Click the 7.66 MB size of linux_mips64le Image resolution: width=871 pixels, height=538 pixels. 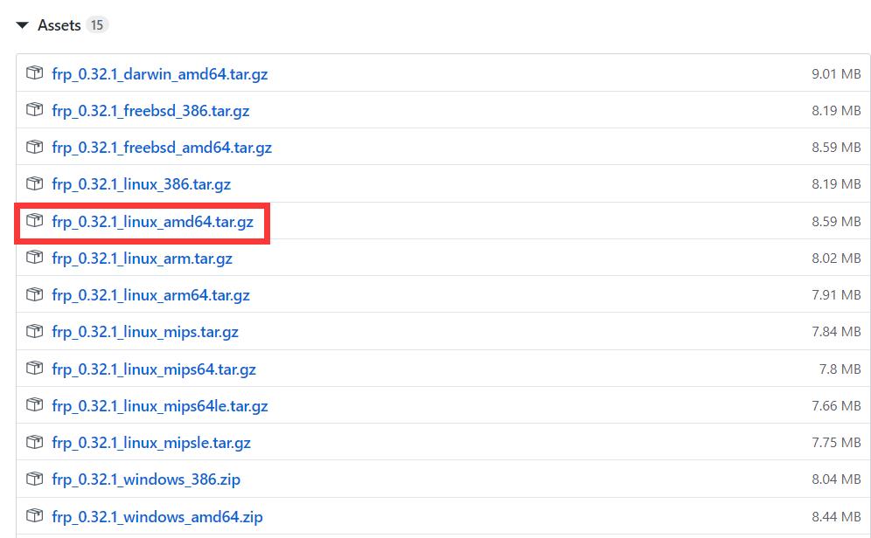(x=836, y=406)
